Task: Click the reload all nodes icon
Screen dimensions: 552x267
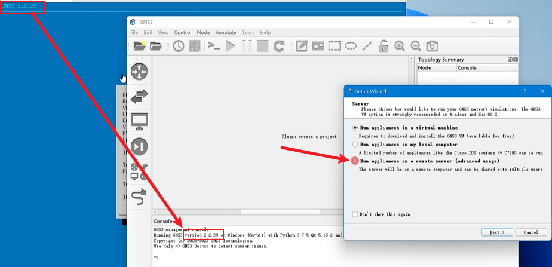Action: (279, 46)
